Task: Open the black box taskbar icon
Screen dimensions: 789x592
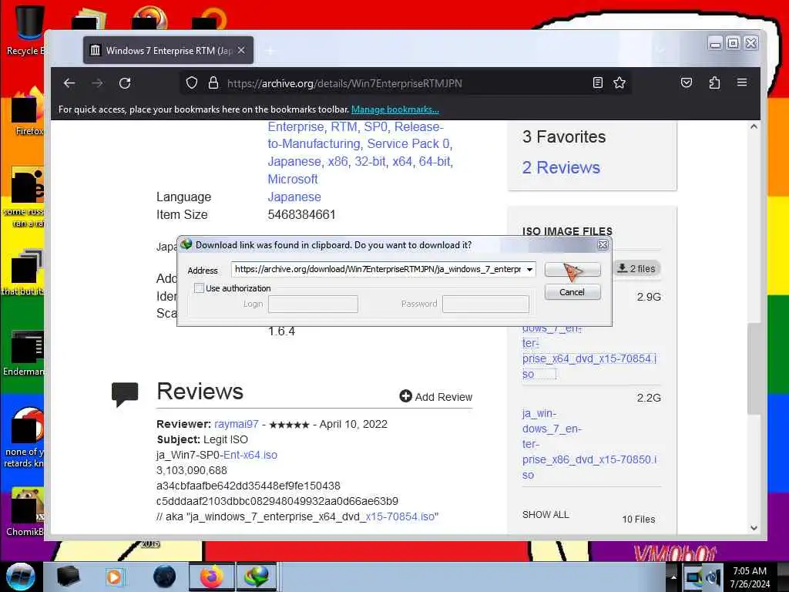Action: 68,577
